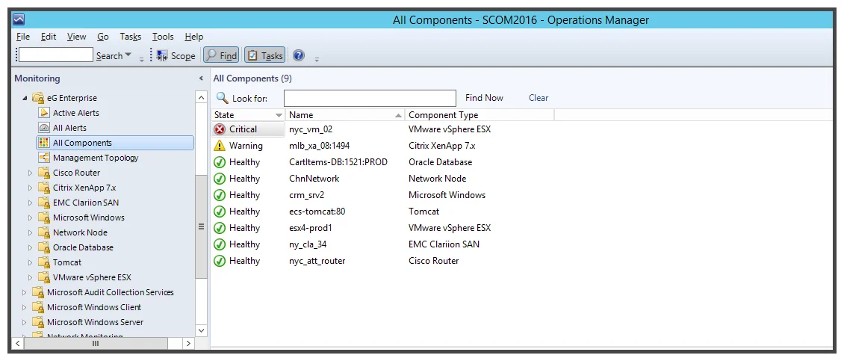Click the Healthy green check icon for ChnNetwork
The image size is (844, 361).
click(220, 179)
